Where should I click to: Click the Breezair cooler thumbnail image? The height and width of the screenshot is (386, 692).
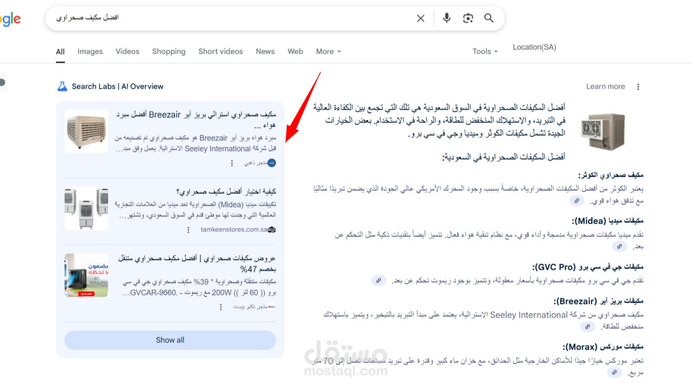click(86, 131)
